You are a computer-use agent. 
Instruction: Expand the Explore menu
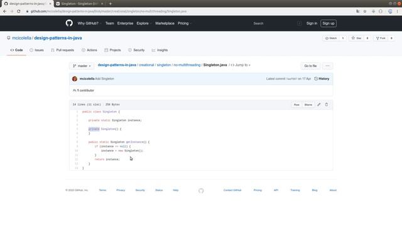coord(144,23)
